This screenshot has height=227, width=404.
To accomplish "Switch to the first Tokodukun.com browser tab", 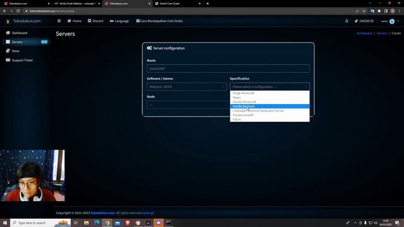I will [26, 4].
